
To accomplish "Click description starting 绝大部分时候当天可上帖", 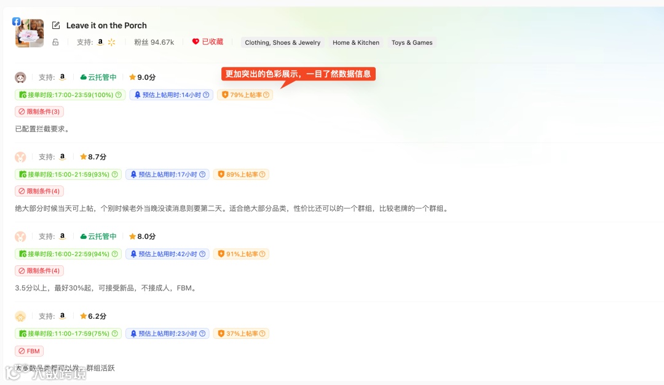I will (232, 209).
